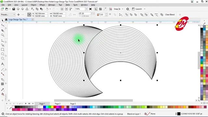Select the Crop tool

point(2,31)
